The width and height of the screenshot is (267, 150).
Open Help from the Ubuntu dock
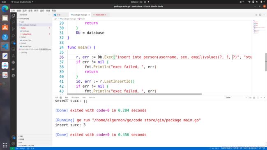coord(5,37)
